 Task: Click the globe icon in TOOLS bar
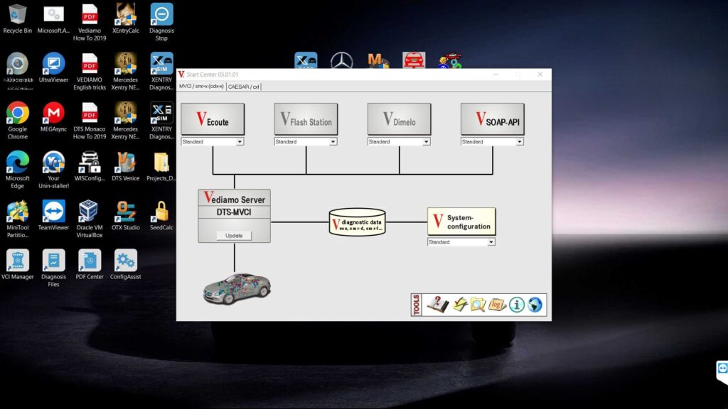(534, 304)
